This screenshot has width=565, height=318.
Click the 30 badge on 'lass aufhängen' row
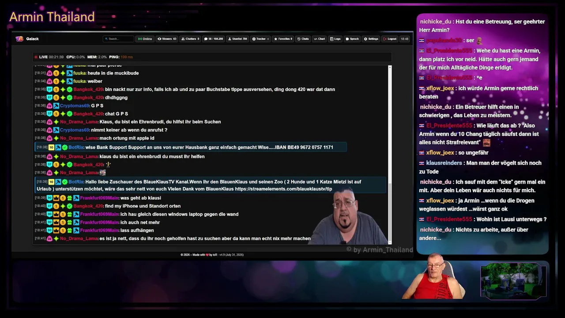pyautogui.click(x=49, y=231)
